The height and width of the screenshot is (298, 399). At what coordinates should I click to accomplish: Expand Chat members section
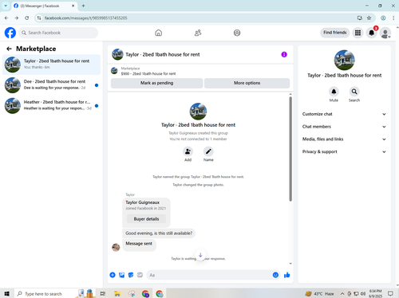344,127
